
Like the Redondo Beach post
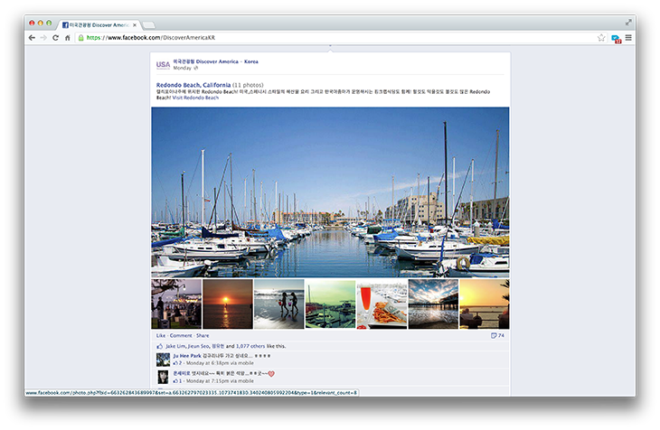pos(161,335)
